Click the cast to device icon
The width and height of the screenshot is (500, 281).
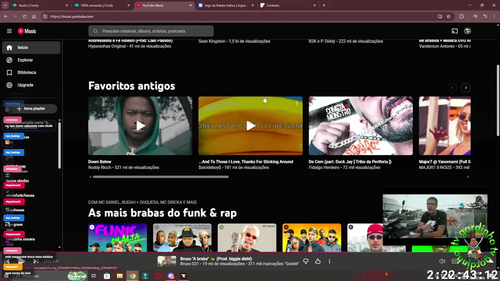tap(455, 31)
